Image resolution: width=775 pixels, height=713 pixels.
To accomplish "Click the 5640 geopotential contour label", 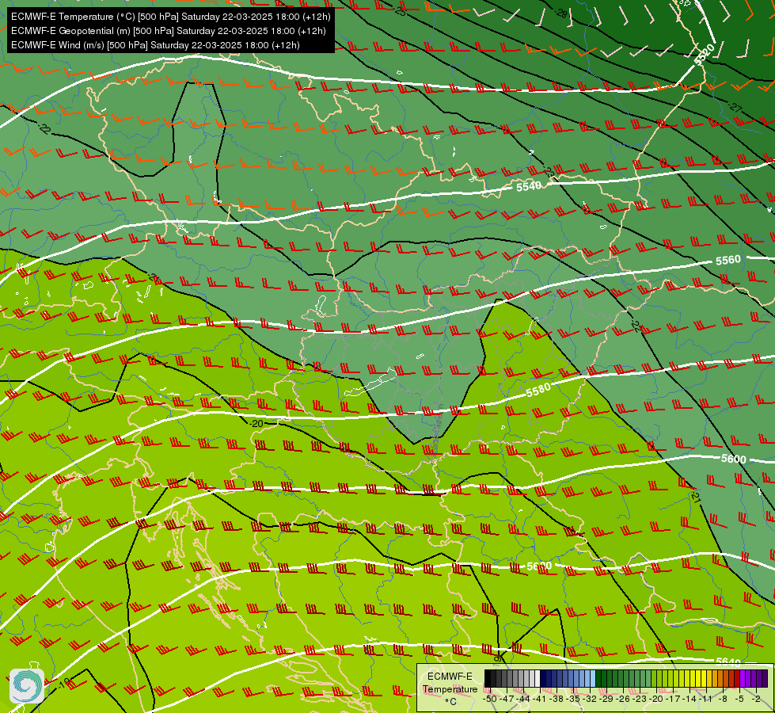I will pos(728,661).
